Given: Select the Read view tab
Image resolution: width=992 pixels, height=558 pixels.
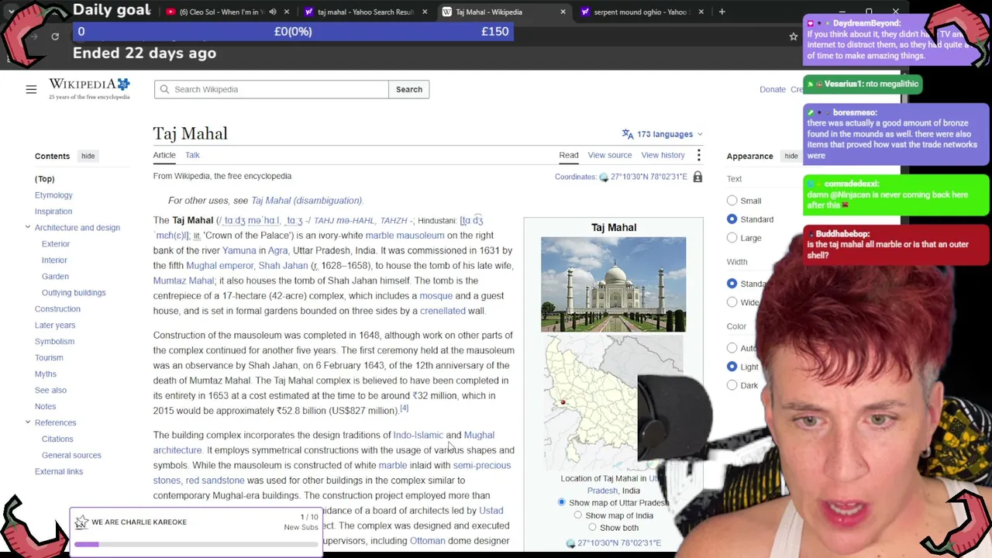Looking at the screenshot, I should click(569, 155).
